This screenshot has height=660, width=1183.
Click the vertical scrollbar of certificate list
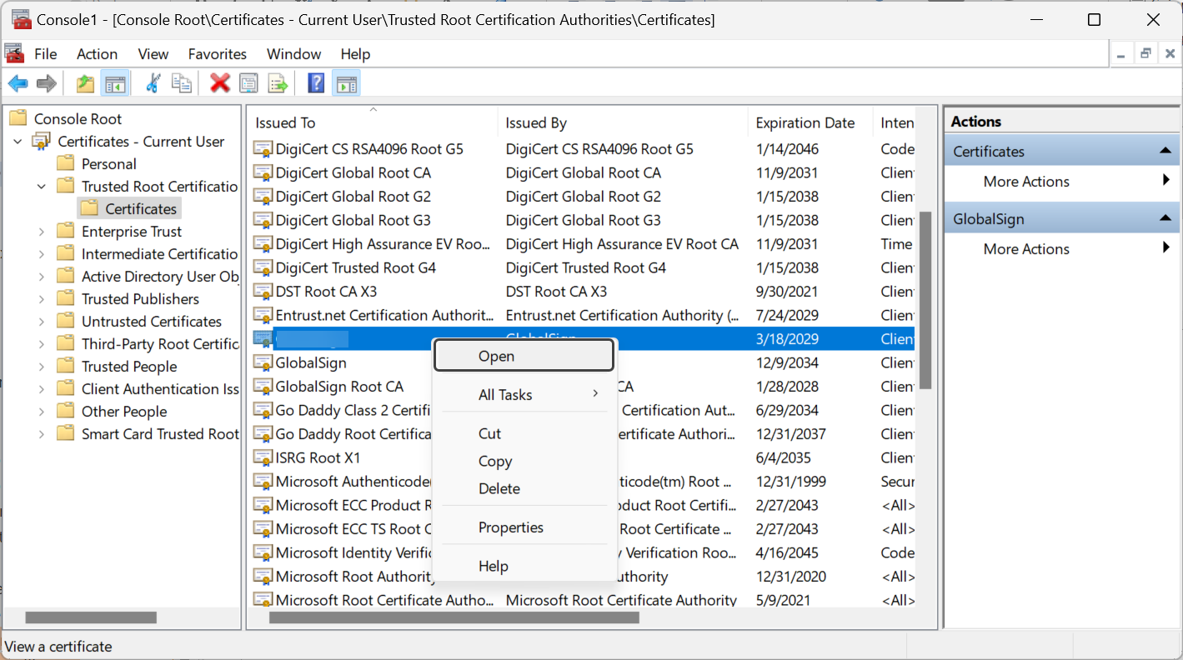[x=925, y=300]
